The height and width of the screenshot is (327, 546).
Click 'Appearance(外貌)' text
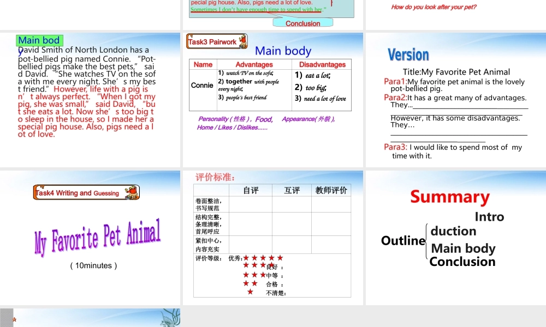click(308, 119)
